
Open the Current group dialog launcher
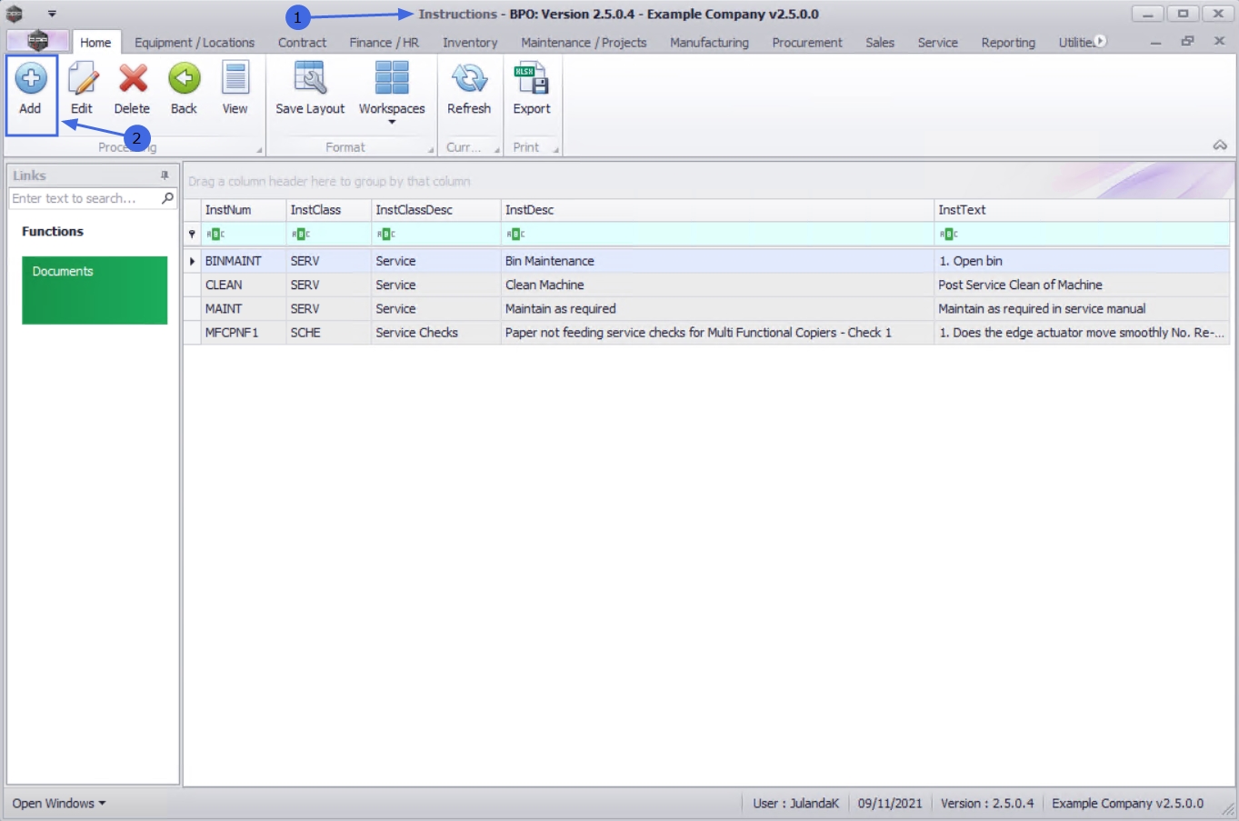(497, 150)
